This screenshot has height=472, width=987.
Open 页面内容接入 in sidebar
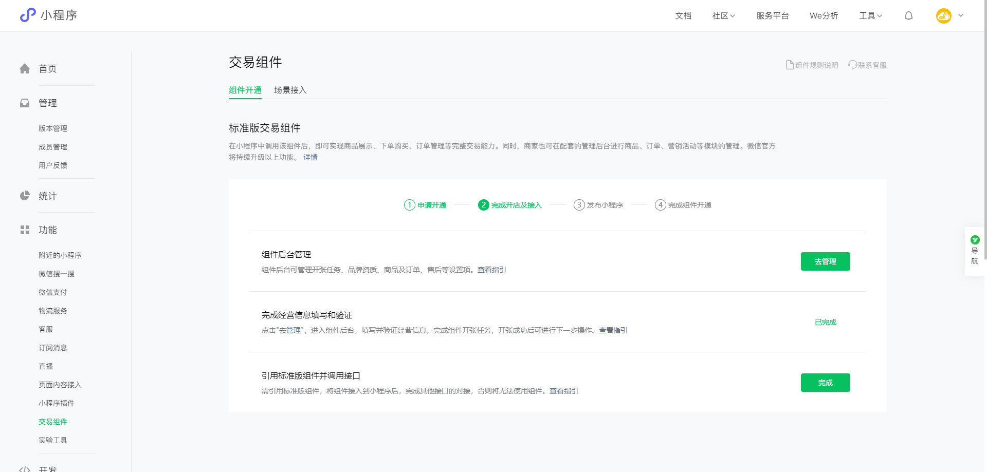pos(60,385)
